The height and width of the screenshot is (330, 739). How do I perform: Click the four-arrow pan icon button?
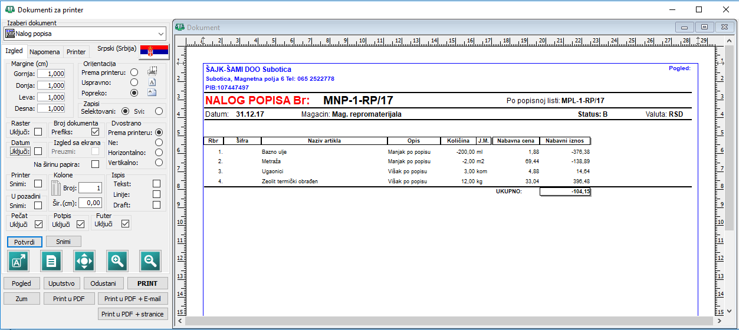point(84,261)
